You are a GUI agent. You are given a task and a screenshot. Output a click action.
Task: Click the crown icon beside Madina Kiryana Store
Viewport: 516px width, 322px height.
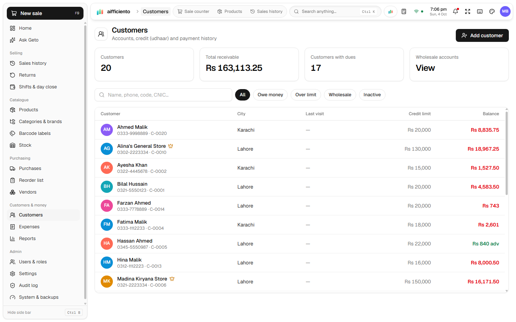(172, 279)
